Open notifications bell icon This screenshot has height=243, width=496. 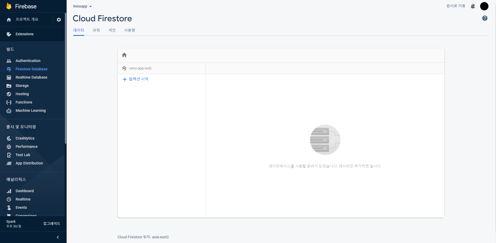(473, 6)
